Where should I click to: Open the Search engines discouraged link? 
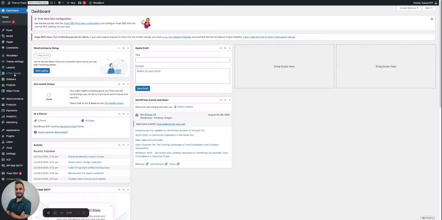pyautogui.click(x=53, y=132)
